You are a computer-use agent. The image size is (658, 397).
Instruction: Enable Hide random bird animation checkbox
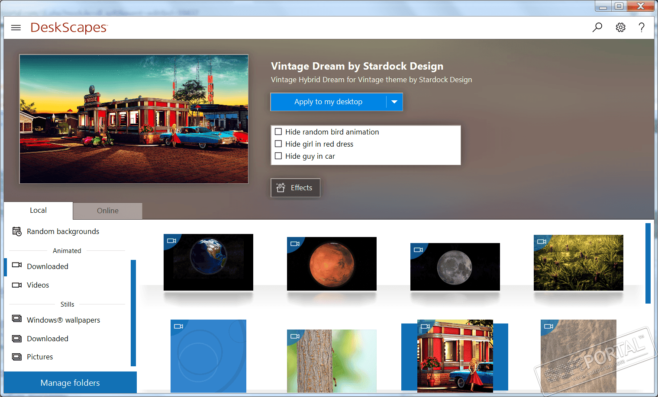click(x=278, y=131)
